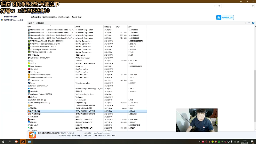The width and height of the screenshot is (256, 144).
Task: Click the WinRAR 6.21 program icon
Action: point(29,100)
